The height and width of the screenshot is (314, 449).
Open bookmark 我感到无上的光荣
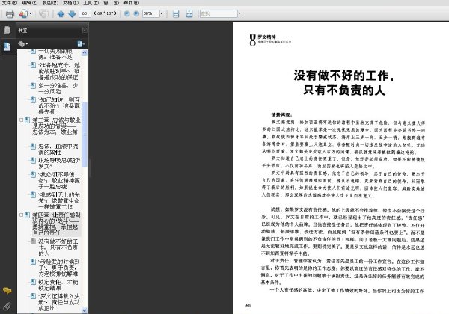tap(59, 201)
